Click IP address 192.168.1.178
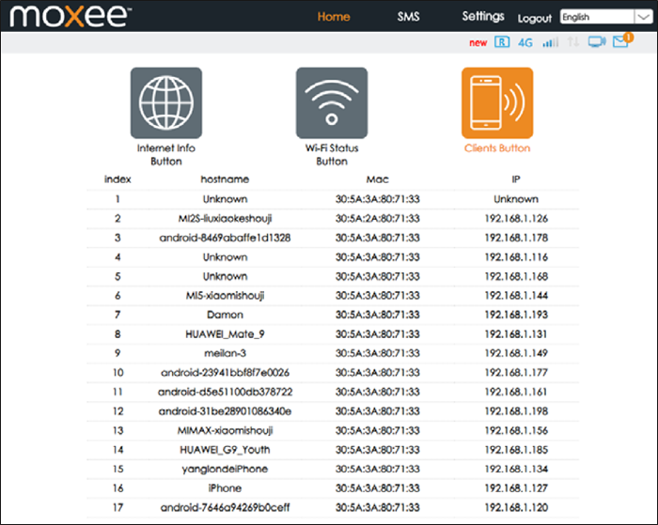This screenshot has width=658, height=525. point(516,238)
